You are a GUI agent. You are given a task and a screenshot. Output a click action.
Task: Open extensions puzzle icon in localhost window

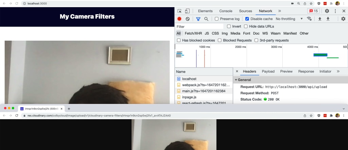tap(331, 3)
